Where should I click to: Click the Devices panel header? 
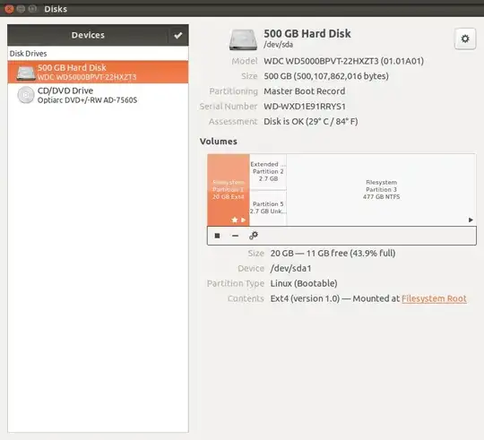coord(88,35)
